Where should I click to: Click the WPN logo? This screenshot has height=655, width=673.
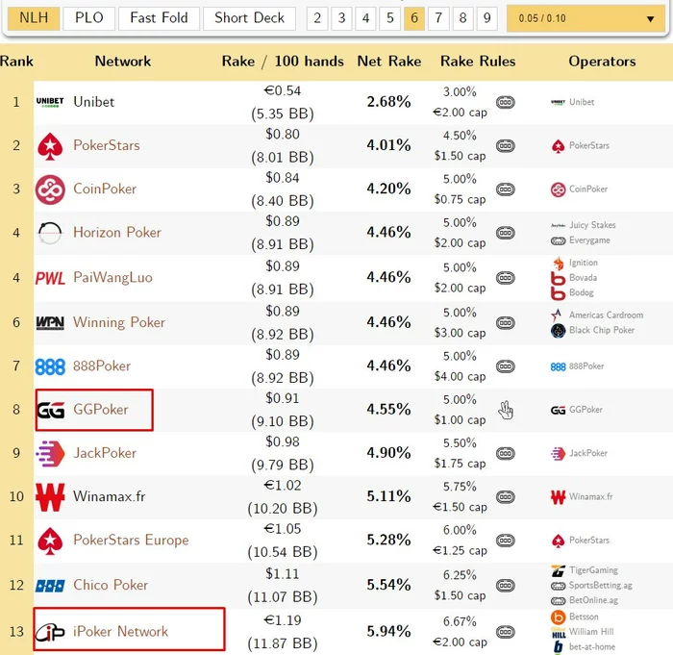click(x=50, y=322)
